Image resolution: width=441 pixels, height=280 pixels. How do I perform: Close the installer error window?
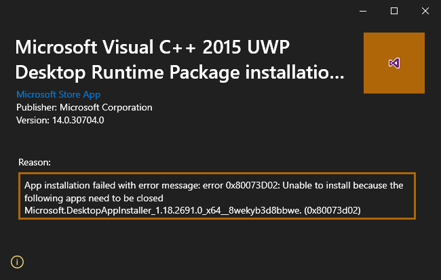[425, 11]
